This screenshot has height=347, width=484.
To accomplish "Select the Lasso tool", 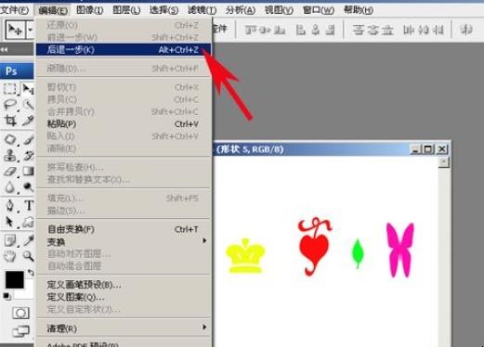I will click(x=10, y=105).
